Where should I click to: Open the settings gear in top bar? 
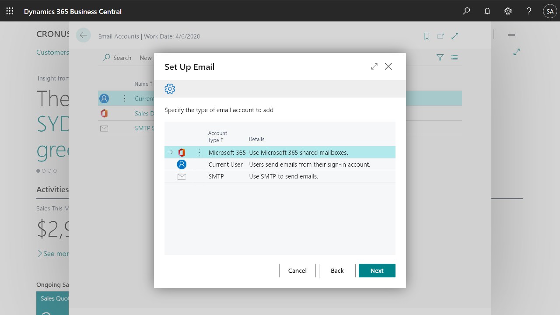pos(508,11)
